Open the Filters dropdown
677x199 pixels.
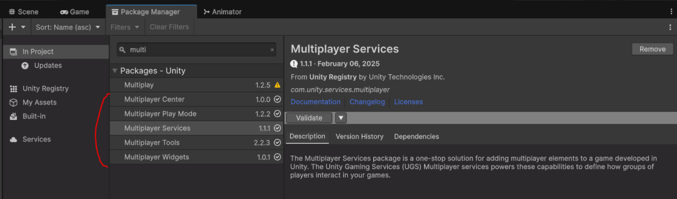(125, 27)
